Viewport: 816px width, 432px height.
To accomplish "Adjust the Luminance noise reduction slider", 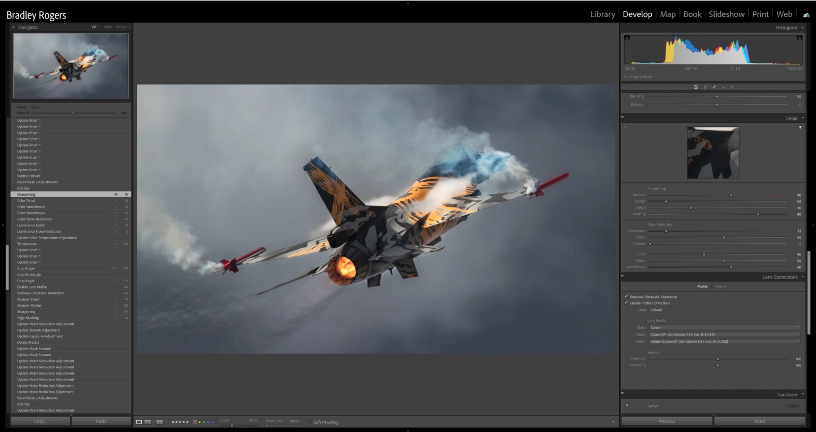I will pos(666,231).
